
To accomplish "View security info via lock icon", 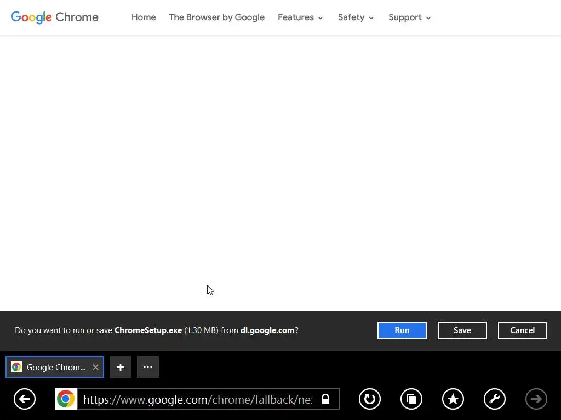I will click(x=325, y=399).
